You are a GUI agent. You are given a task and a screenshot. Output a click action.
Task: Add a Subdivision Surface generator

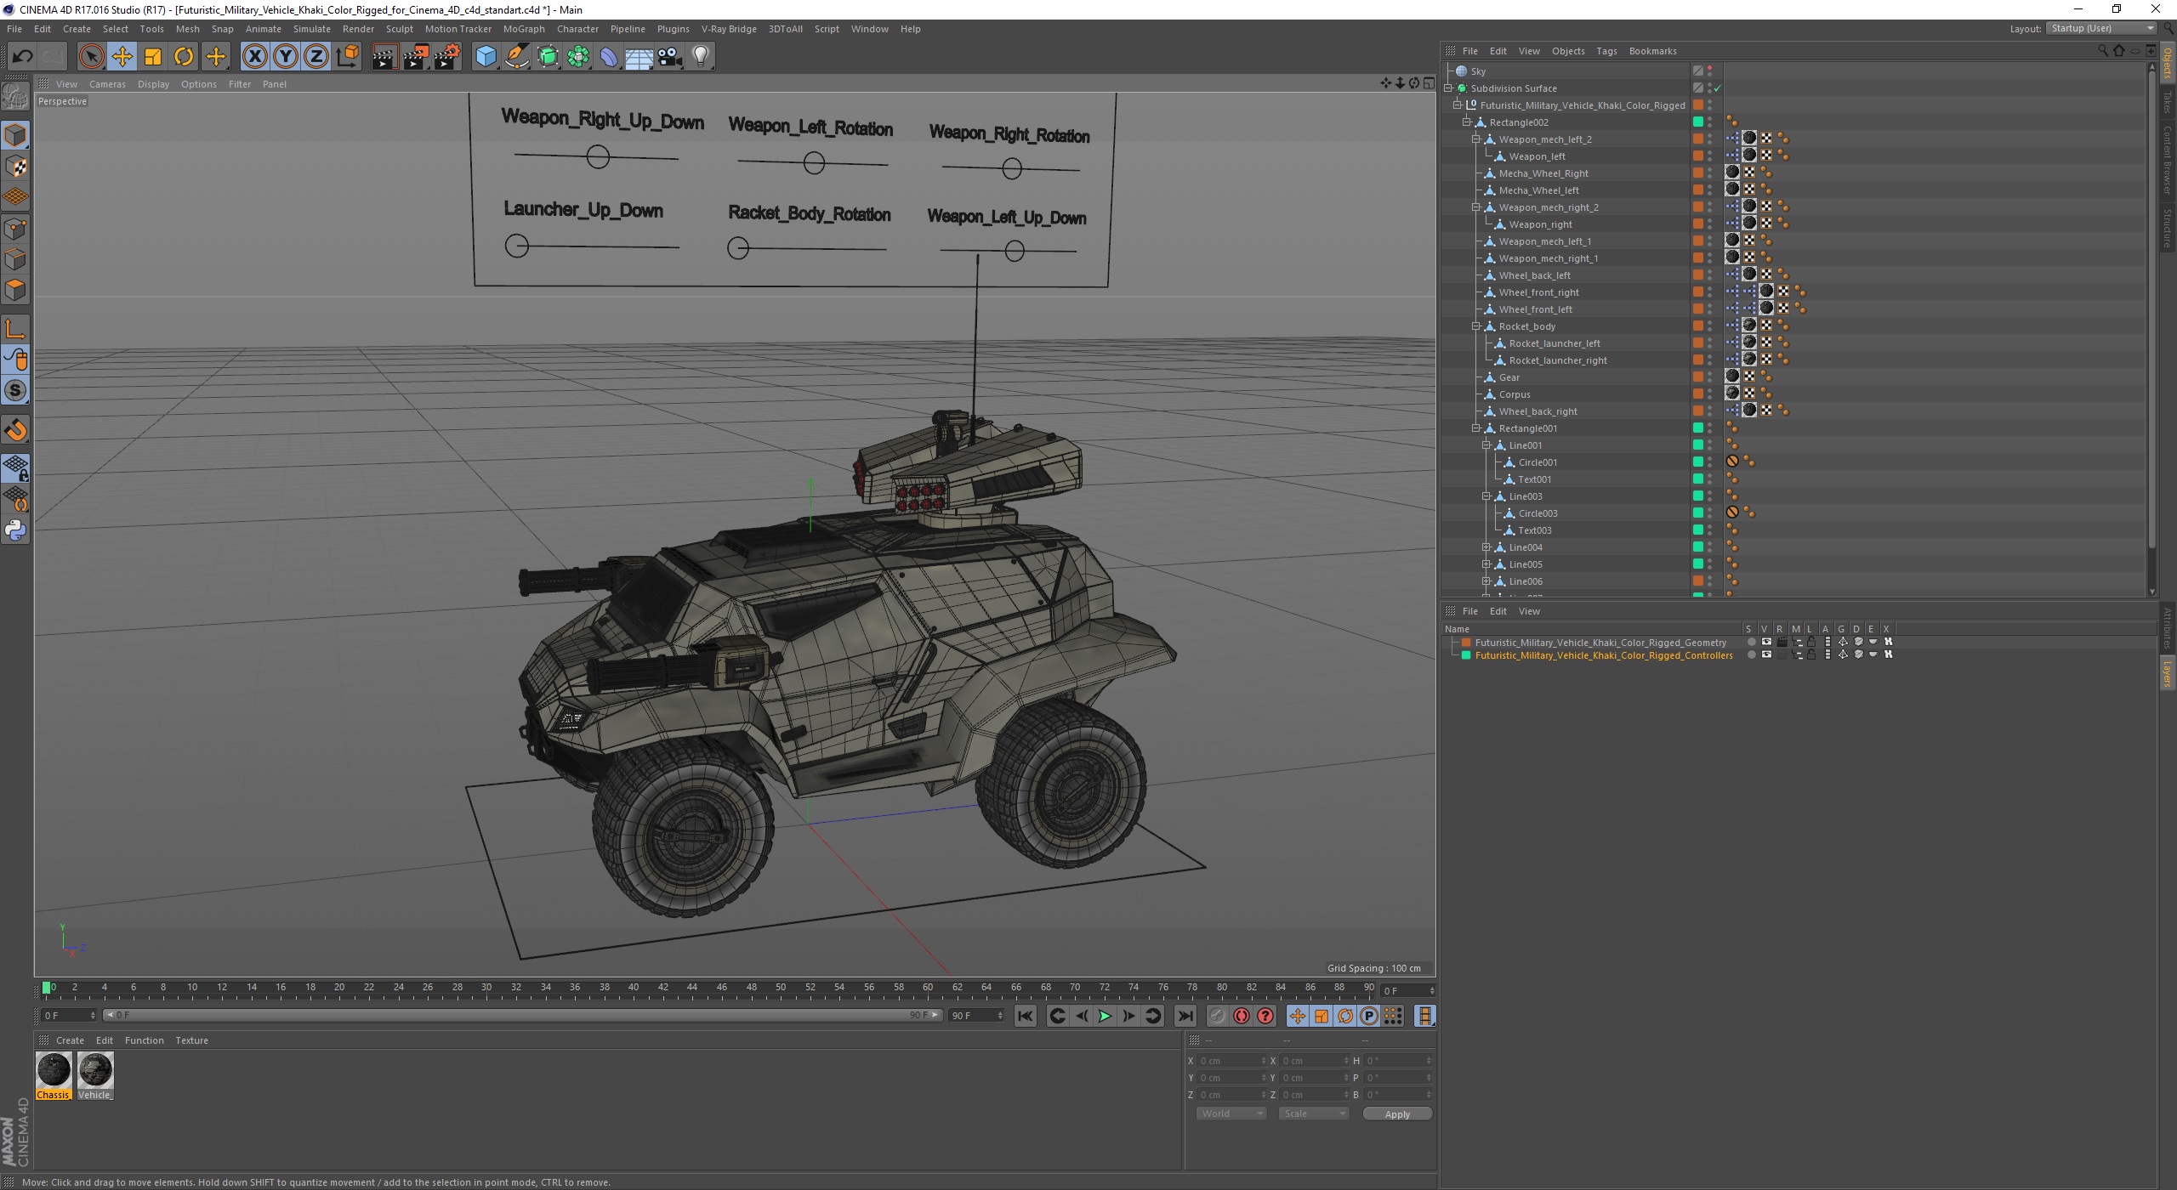pos(548,57)
